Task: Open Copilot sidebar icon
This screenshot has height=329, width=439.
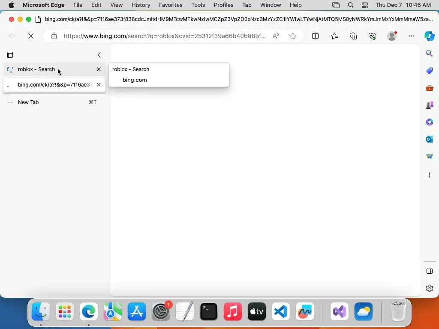Action: [x=430, y=36]
